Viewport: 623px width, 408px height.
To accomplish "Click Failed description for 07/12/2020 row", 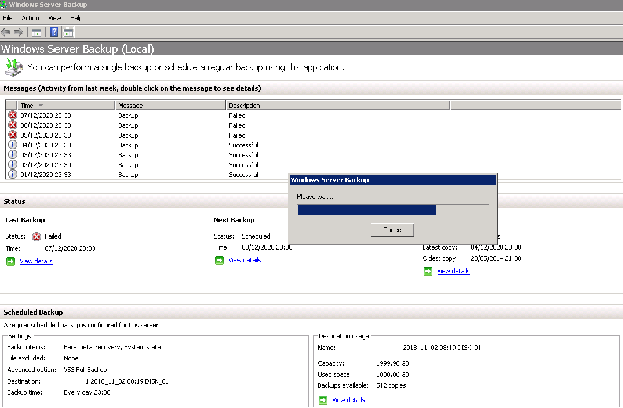I will (x=237, y=115).
